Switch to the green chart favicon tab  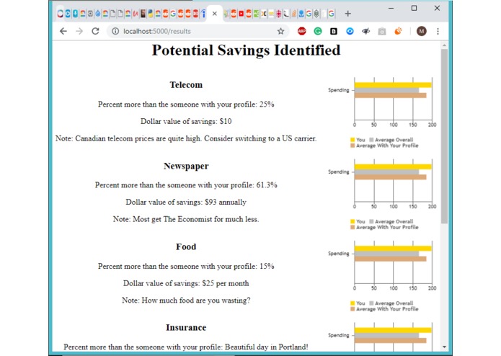[x=256, y=14]
